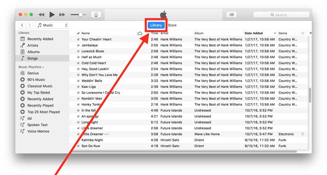Viewport: 327px width, 175px height.
Task: Open the Recently Played playlist
Action: click(40, 105)
